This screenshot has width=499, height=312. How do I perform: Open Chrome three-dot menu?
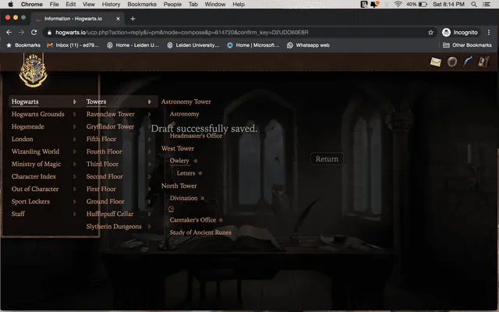[489, 33]
